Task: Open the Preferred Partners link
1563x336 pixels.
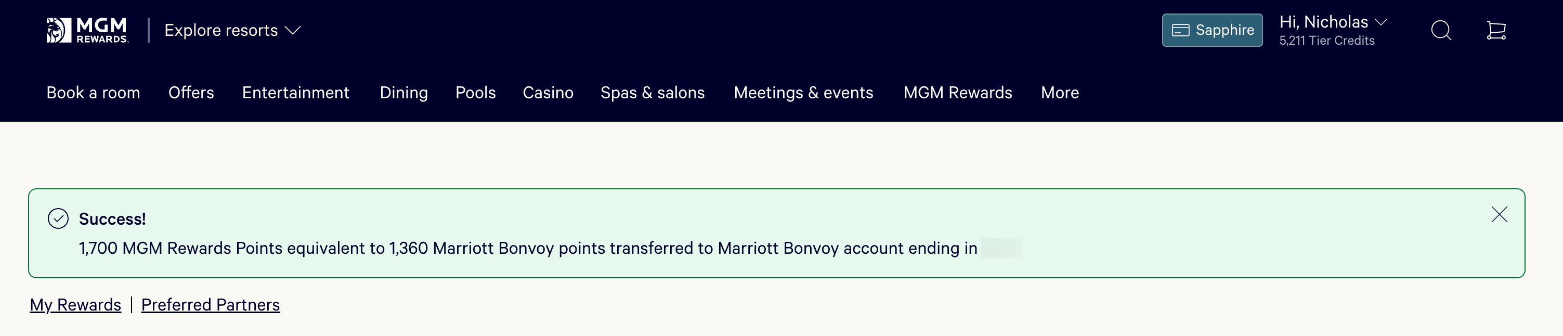Action: tap(211, 304)
